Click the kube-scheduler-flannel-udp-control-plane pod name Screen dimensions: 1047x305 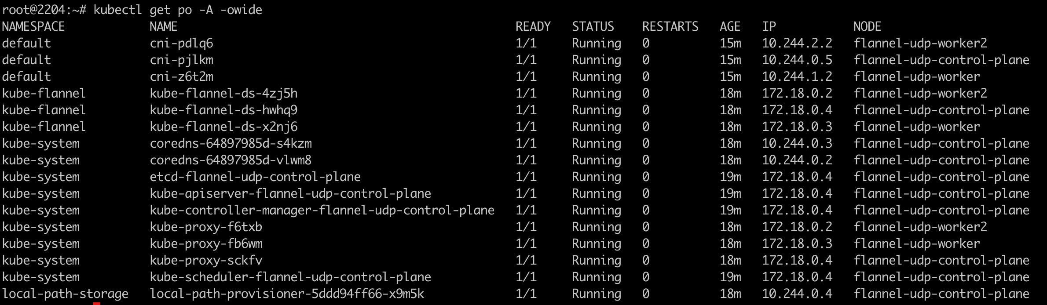(290, 277)
